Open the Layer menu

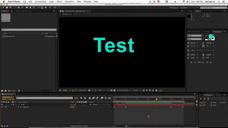point(51,1)
